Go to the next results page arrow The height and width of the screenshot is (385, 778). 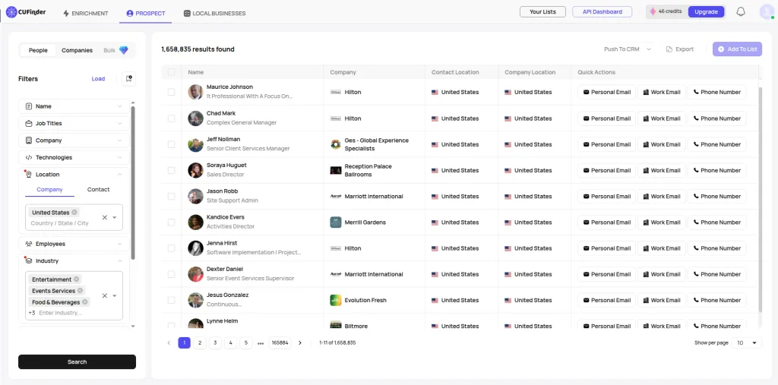(x=299, y=342)
